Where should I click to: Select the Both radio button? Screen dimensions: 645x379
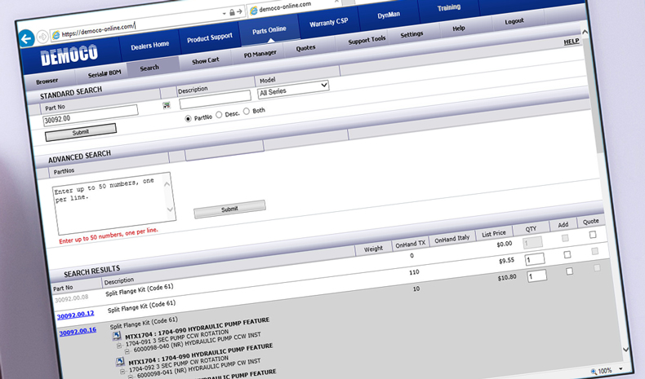click(x=247, y=111)
